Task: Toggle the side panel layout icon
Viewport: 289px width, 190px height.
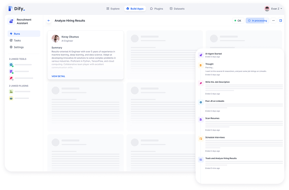Action: tap(280, 21)
